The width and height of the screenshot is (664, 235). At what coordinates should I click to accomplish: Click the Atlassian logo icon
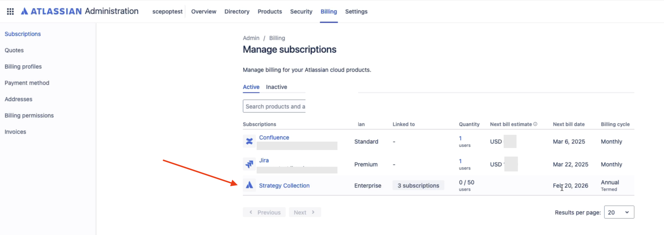tap(24, 11)
